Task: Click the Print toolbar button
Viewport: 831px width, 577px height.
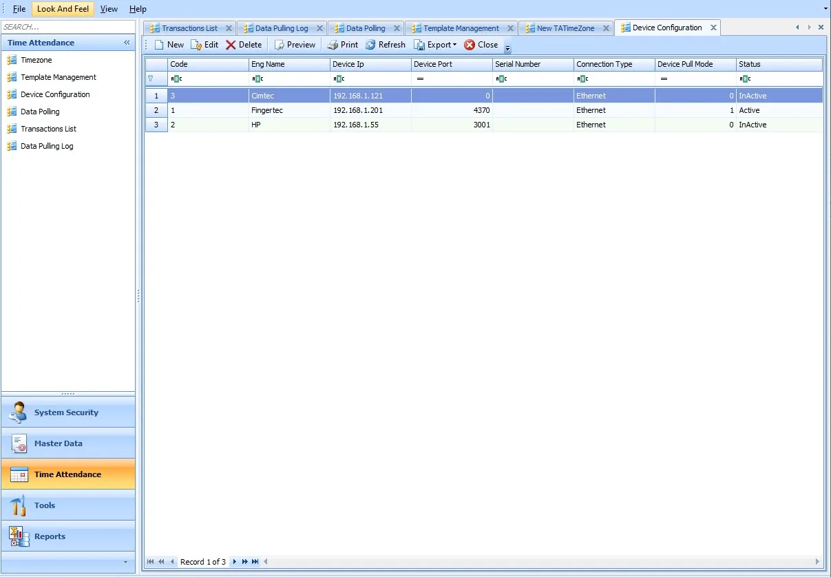Action: click(342, 45)
